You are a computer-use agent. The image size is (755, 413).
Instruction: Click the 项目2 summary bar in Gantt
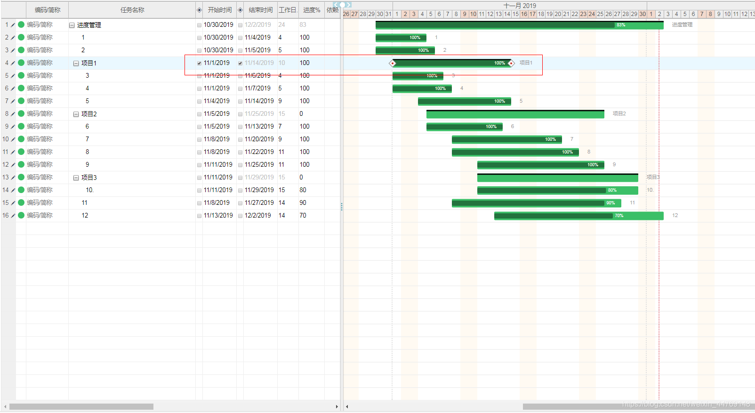click(515, 114)
